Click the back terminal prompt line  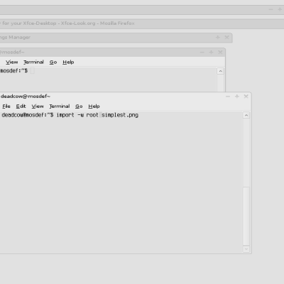(x=13, y=70)
